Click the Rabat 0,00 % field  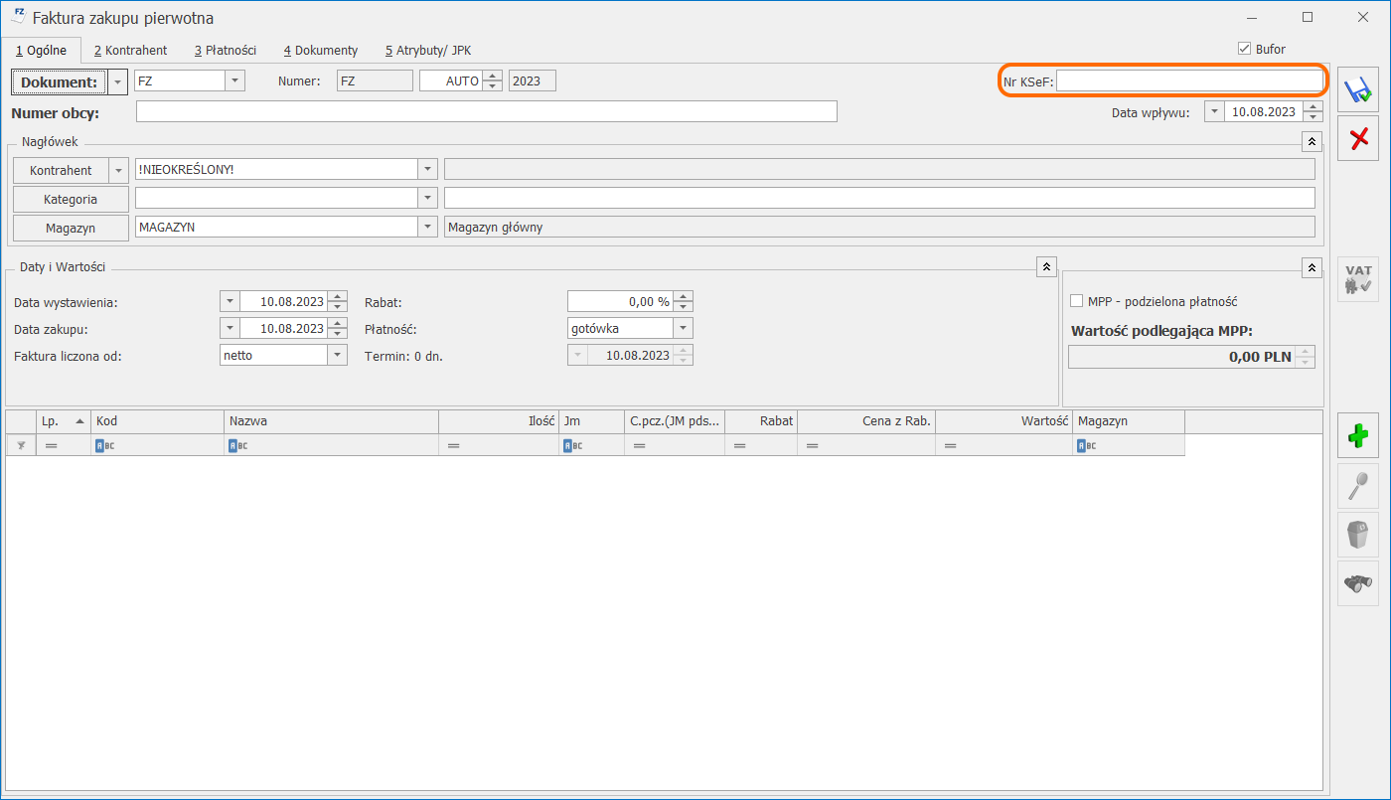click(620, 301)
